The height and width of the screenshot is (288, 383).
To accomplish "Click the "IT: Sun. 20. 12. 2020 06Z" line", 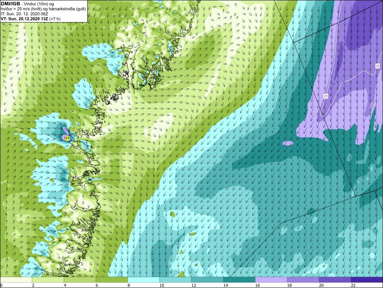I will tap(25, 14).
